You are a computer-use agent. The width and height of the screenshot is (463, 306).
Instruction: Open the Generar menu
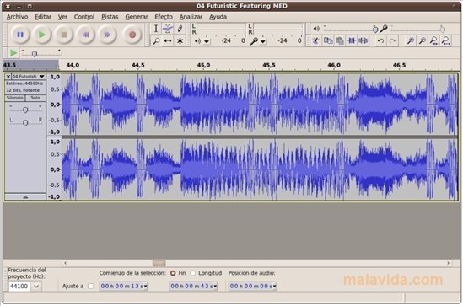click(137, 17)
